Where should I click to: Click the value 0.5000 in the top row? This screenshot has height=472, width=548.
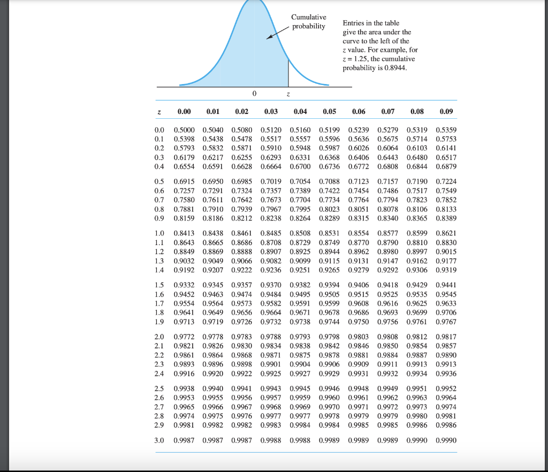tap(184, 130)
